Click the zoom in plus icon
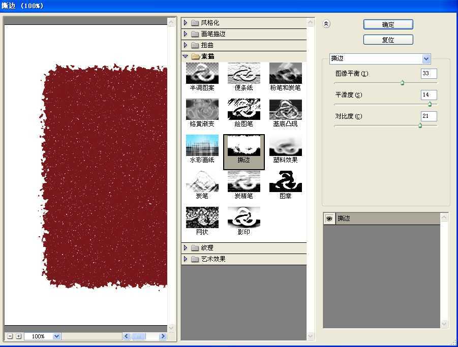 coord(18,336)
